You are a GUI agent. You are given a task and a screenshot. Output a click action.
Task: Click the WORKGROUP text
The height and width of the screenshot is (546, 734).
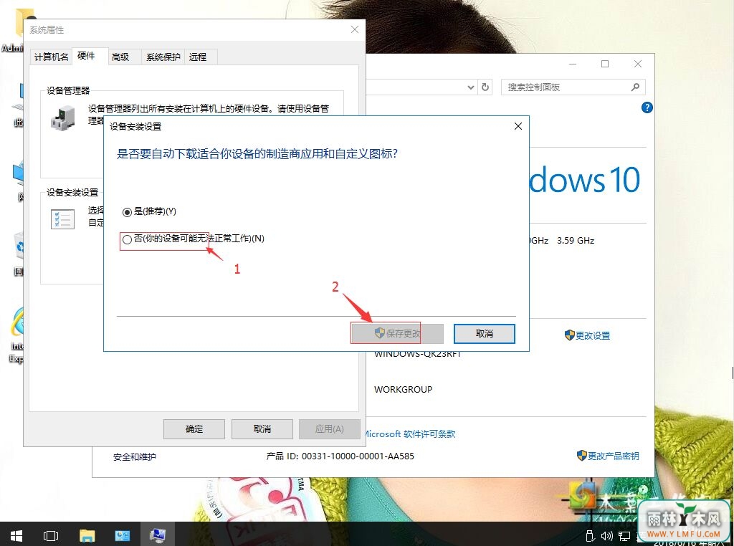(x=403, y=389)
